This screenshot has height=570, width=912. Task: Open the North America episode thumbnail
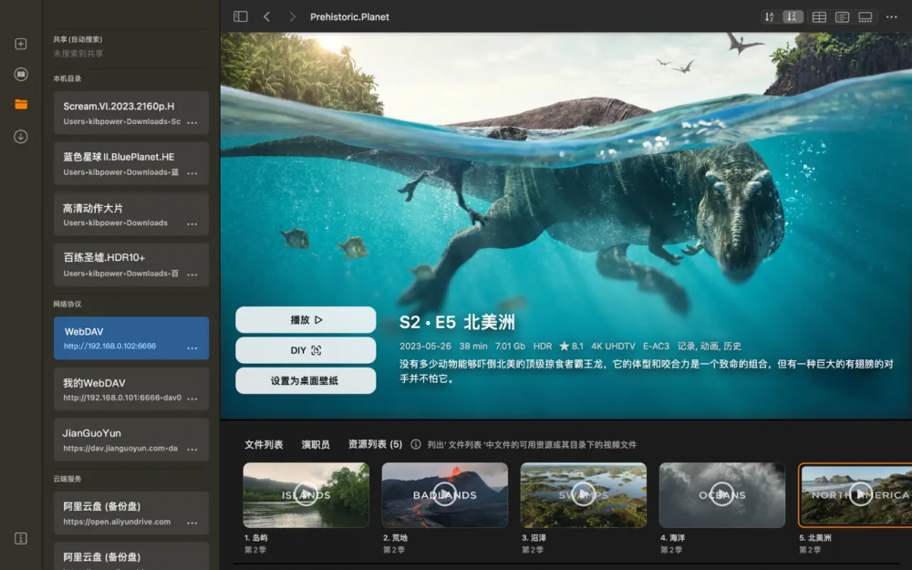click(855, 495)
